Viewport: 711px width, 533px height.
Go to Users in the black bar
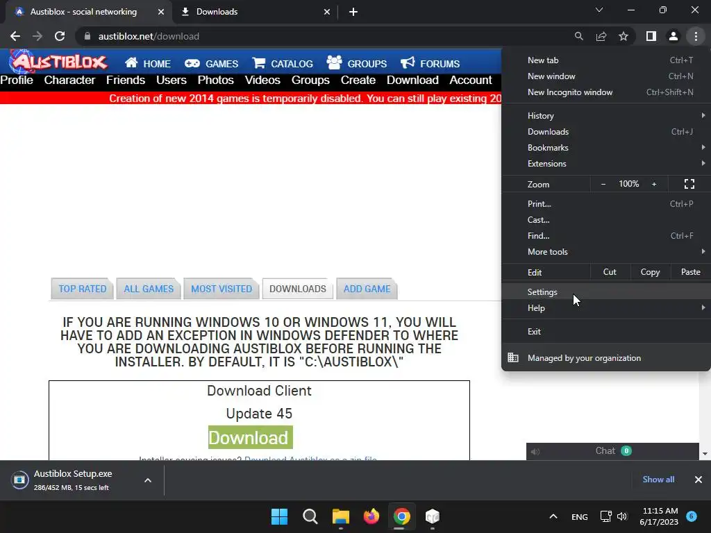(172, 81)
